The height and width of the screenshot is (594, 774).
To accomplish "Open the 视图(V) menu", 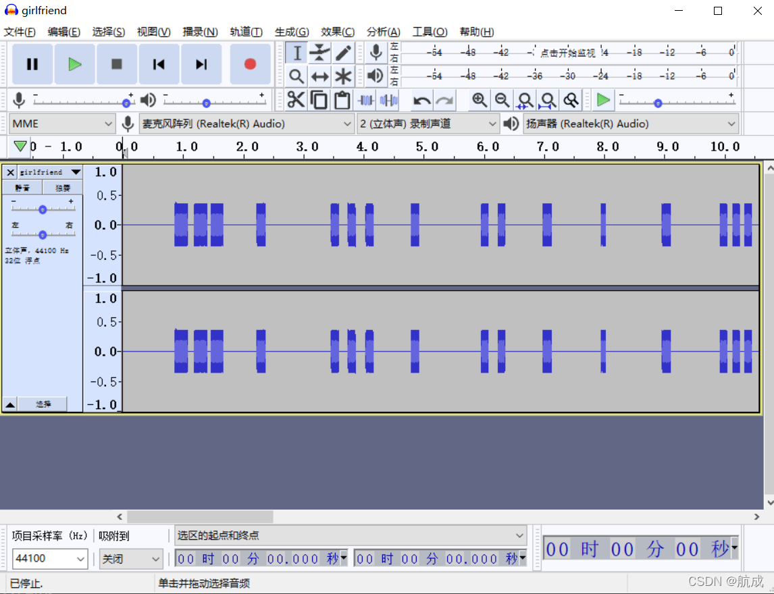I will [x=153, y=32].
